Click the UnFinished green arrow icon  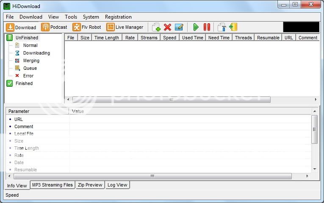pyautogui.click(x=9, y=38)
